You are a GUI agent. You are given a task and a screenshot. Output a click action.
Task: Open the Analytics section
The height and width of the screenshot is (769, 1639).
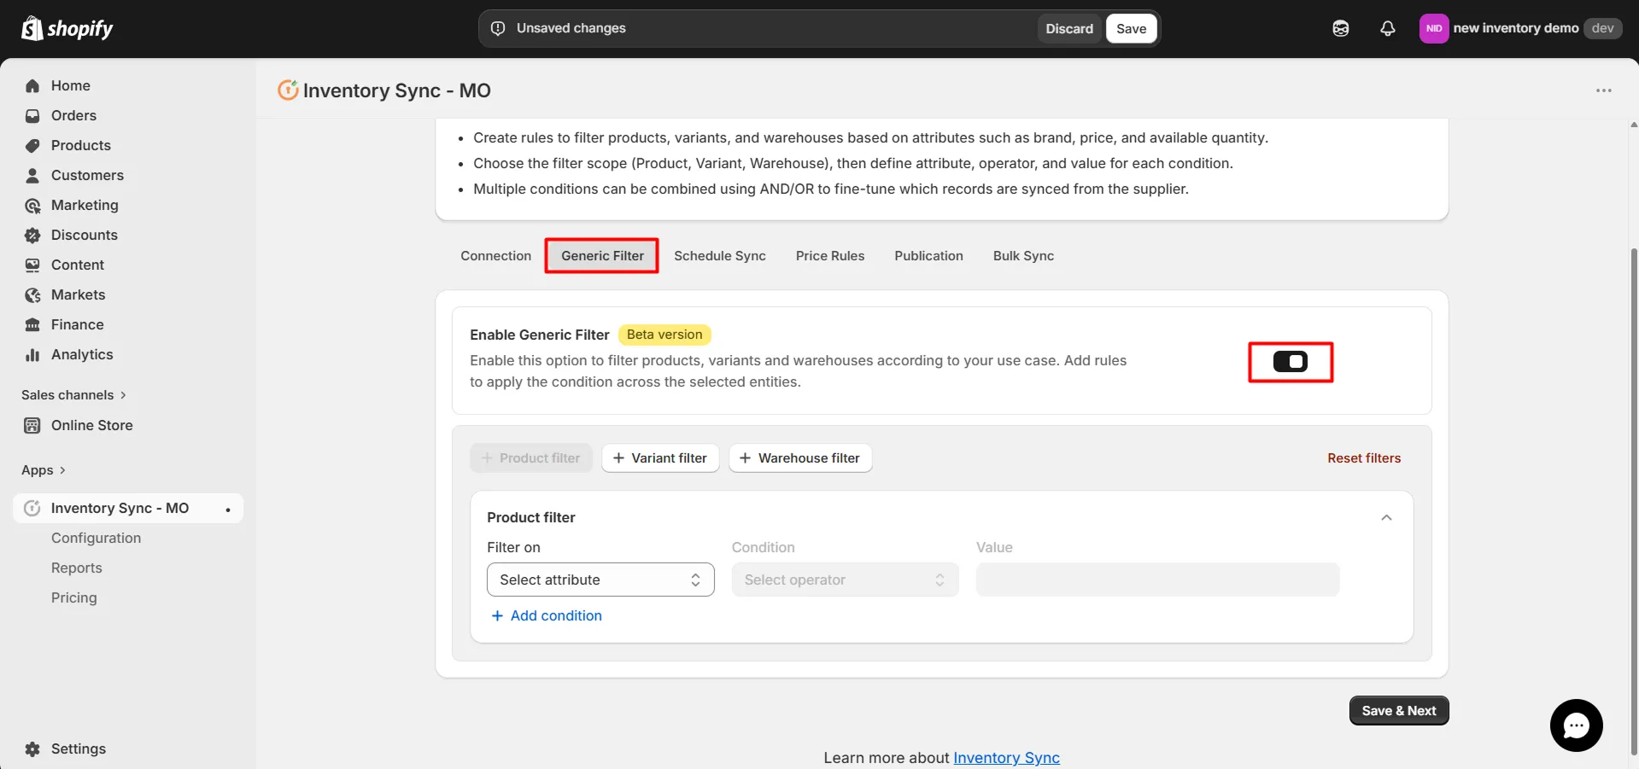pos(81,354)
